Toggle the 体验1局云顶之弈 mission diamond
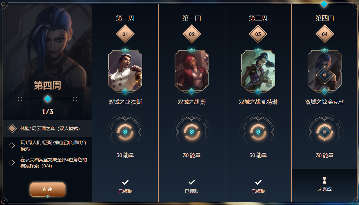Image resolution: width=359 pixels, height=205 pixels. point(12,128)
